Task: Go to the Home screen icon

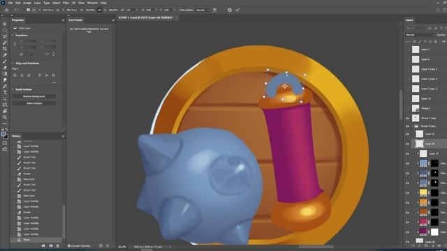Action: (6, 10)
